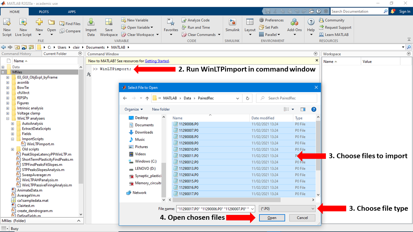Collapse the ImportScripts folder node
The height and width of the screenshot is (232, 413).
click(13, 139)
